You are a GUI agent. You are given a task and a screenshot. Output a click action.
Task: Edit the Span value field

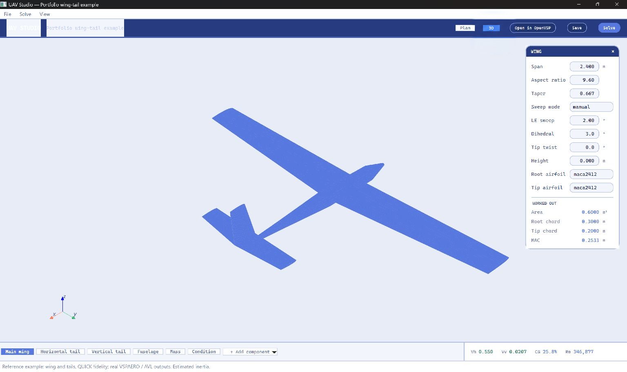584,66
